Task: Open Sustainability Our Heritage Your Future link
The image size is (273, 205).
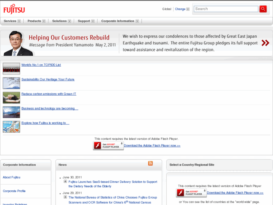Action: 48,79
